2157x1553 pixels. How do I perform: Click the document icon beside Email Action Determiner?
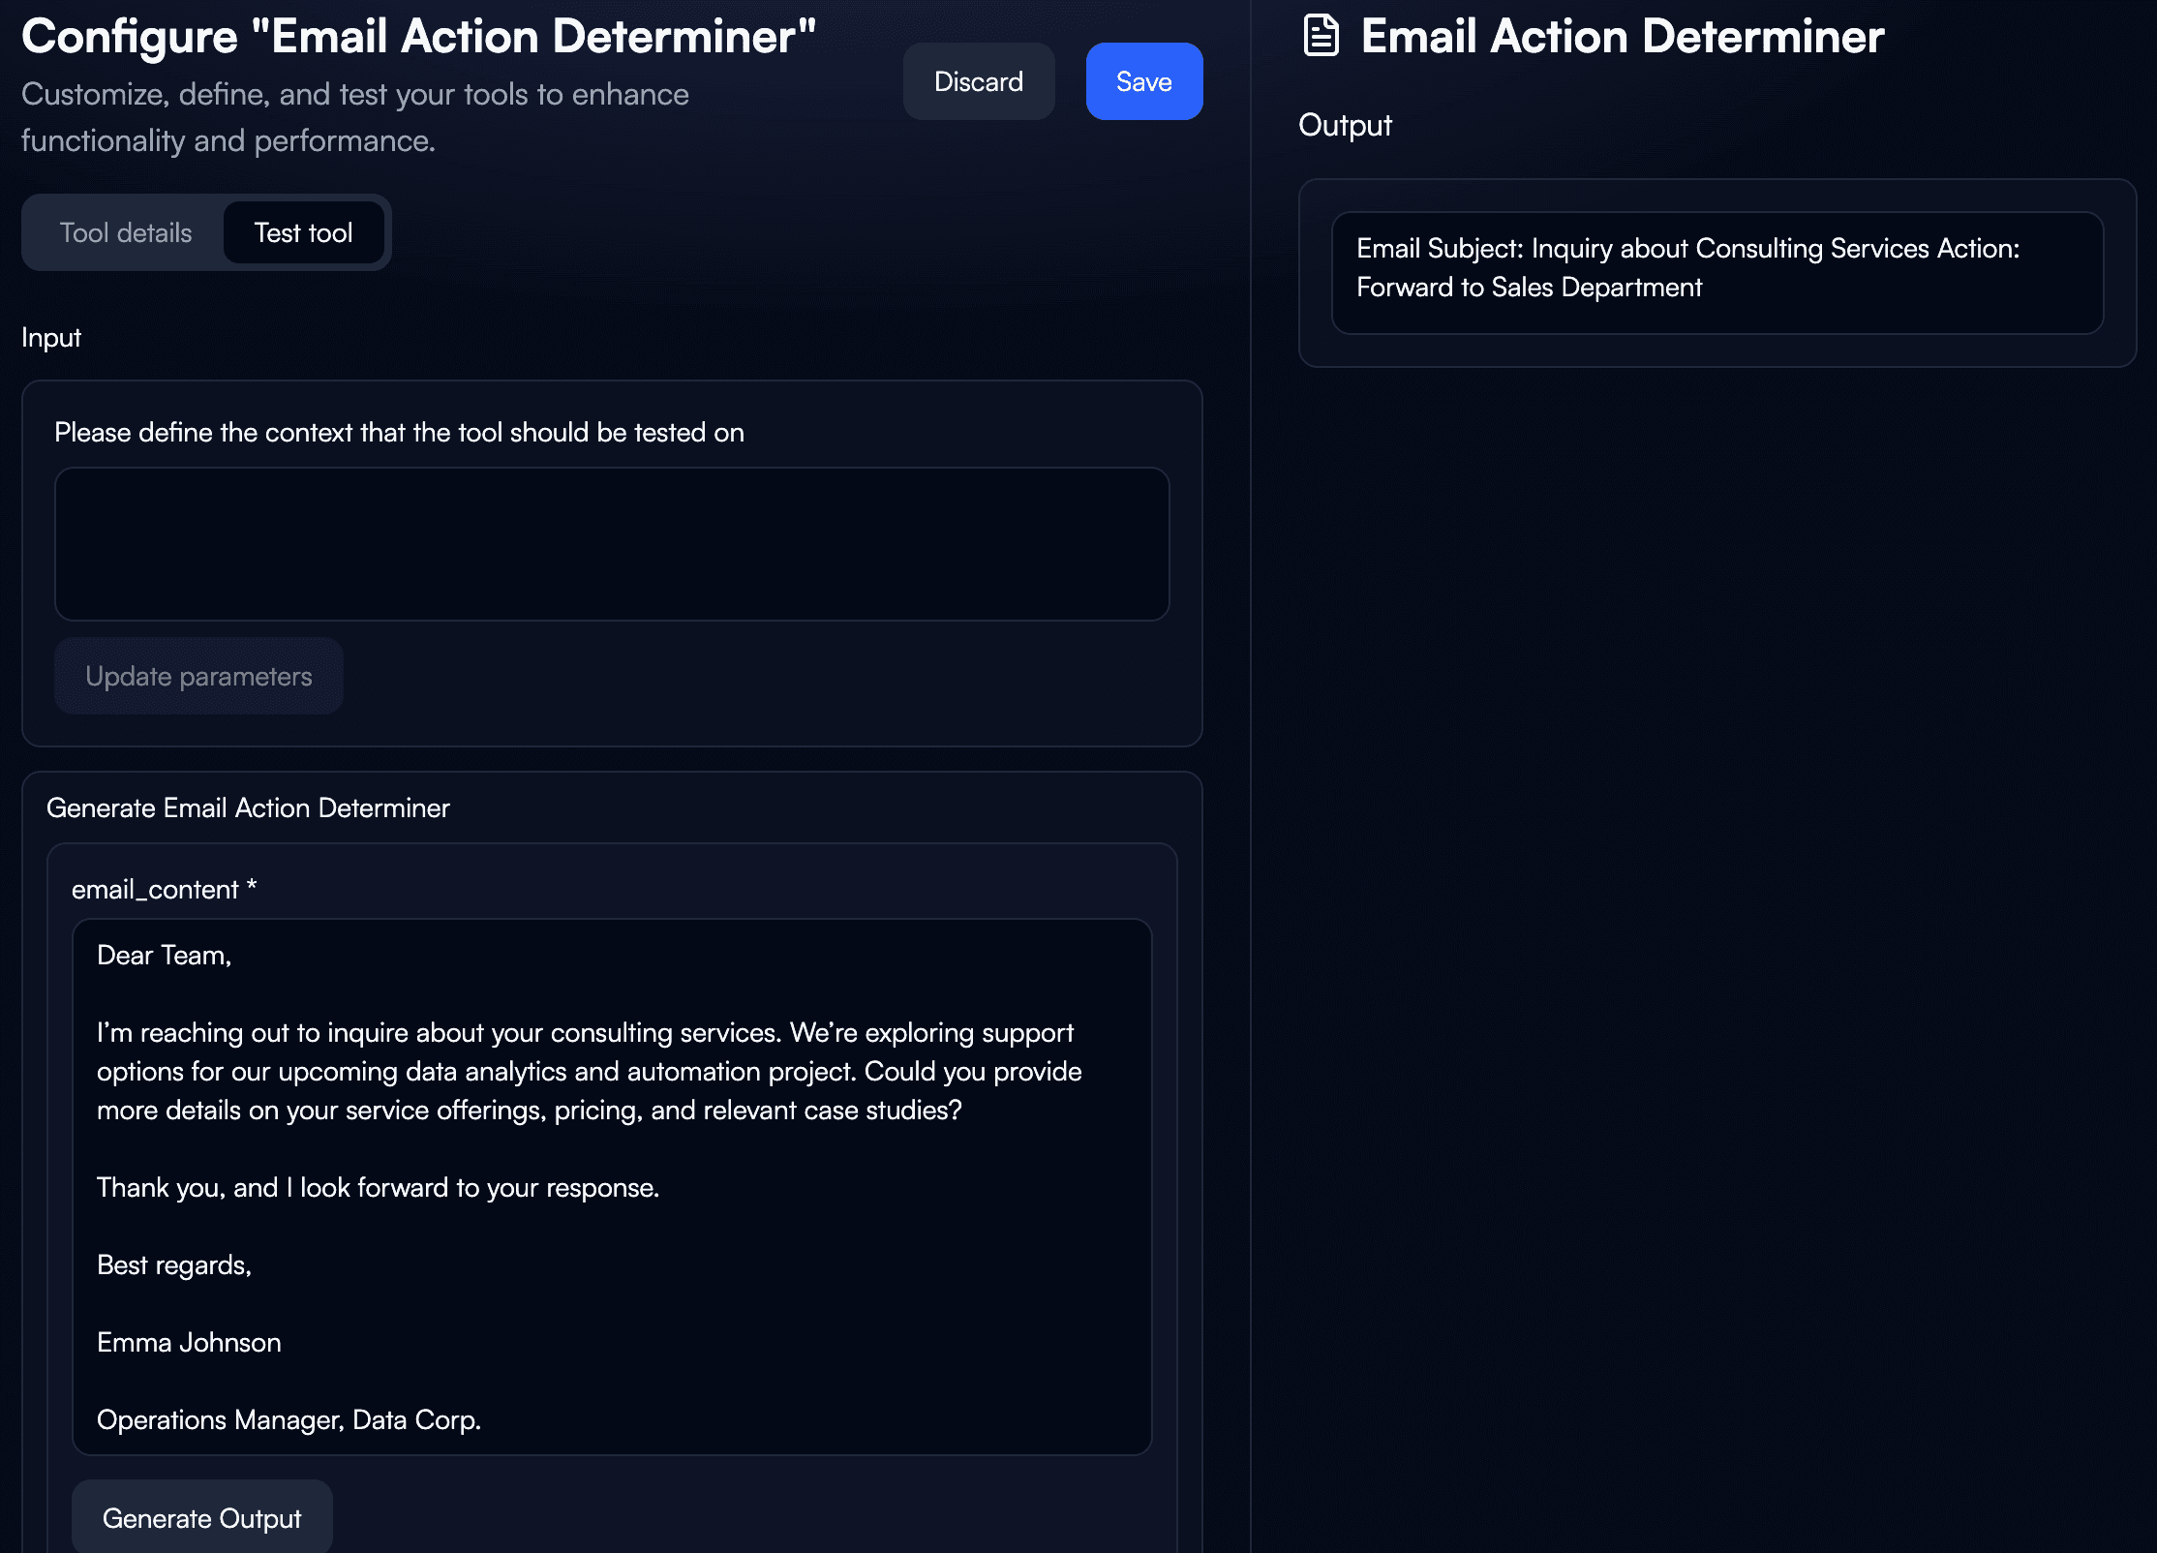(1322, 36)
